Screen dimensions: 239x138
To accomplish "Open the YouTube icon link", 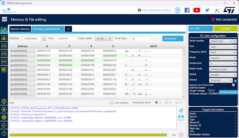I will click(x=197, y=10).
